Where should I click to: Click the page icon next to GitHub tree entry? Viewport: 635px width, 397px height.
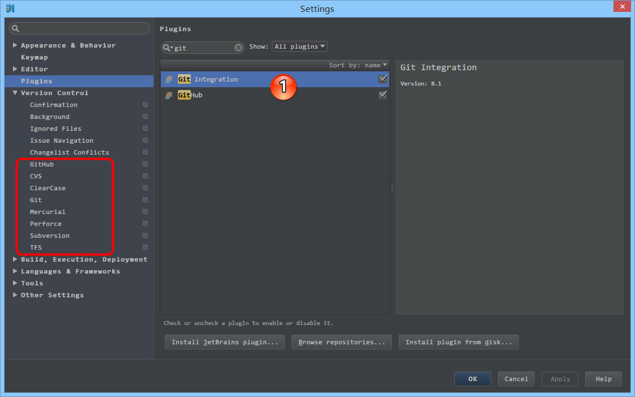coord(144,164)
